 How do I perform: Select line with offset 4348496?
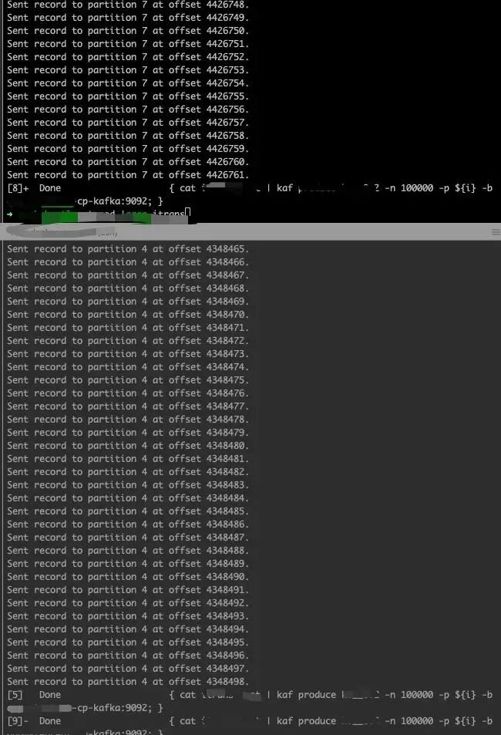click(x=128, y=656)
